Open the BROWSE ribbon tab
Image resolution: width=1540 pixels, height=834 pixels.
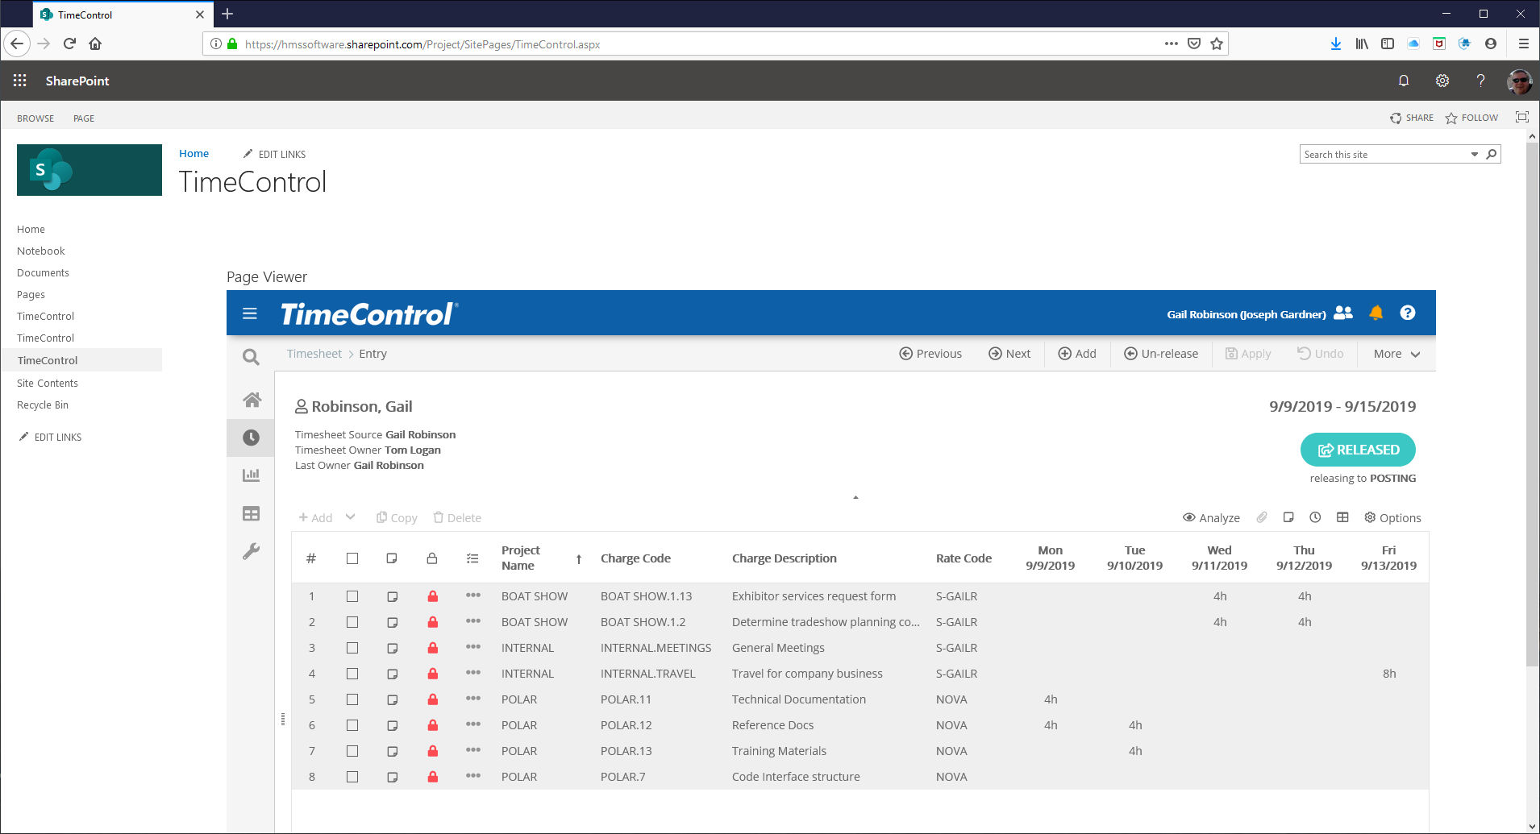pos(35,118)
